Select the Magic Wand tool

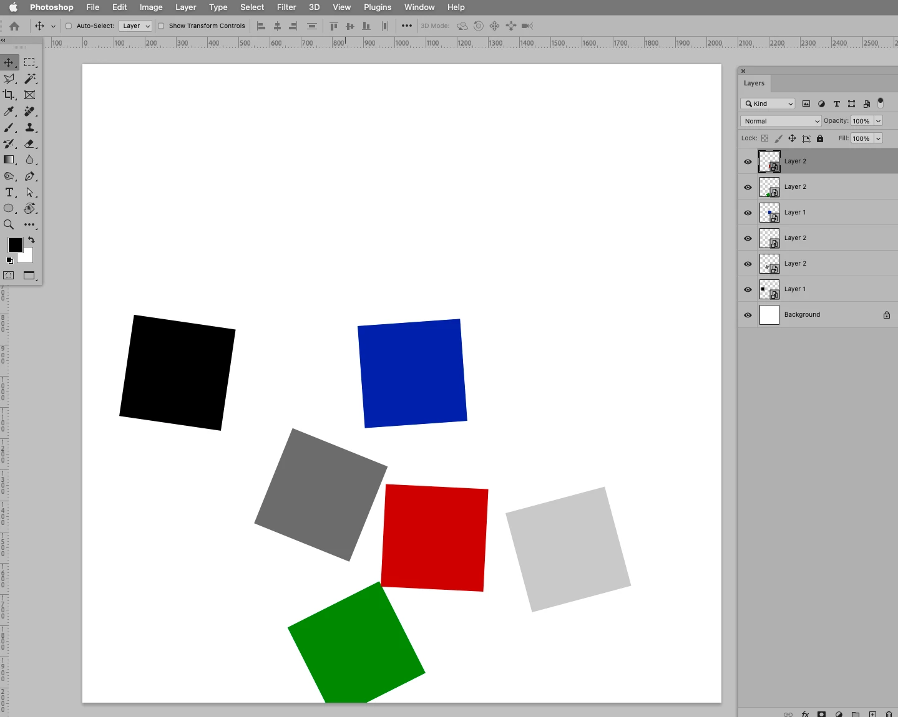coord(29,79)
